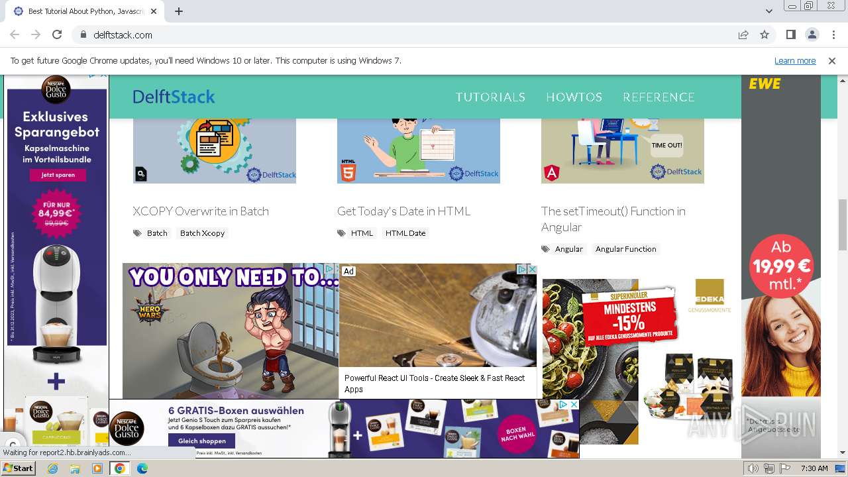Viewport: 848px width, 477px height.
Task: Open the Angular setTimeout article thumbnail
Action: [623, 151]
